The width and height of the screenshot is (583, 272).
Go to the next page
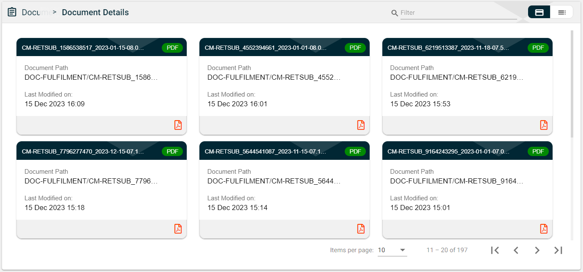[x=537, y=250]
